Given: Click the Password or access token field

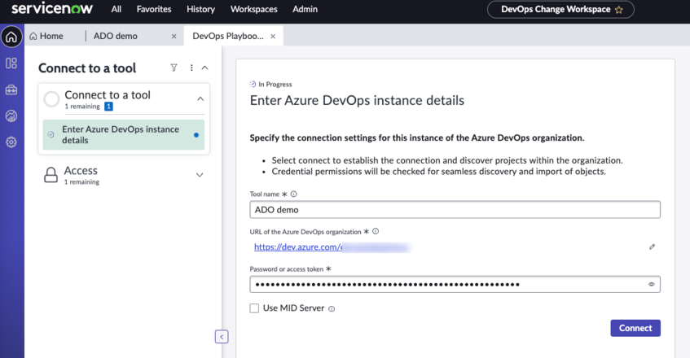Looking at the screenshot, I should coord(455,284).
